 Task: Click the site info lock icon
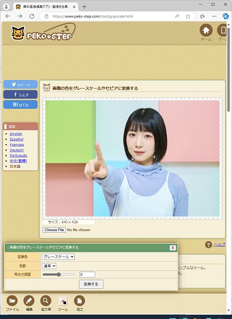pos(46,16)
